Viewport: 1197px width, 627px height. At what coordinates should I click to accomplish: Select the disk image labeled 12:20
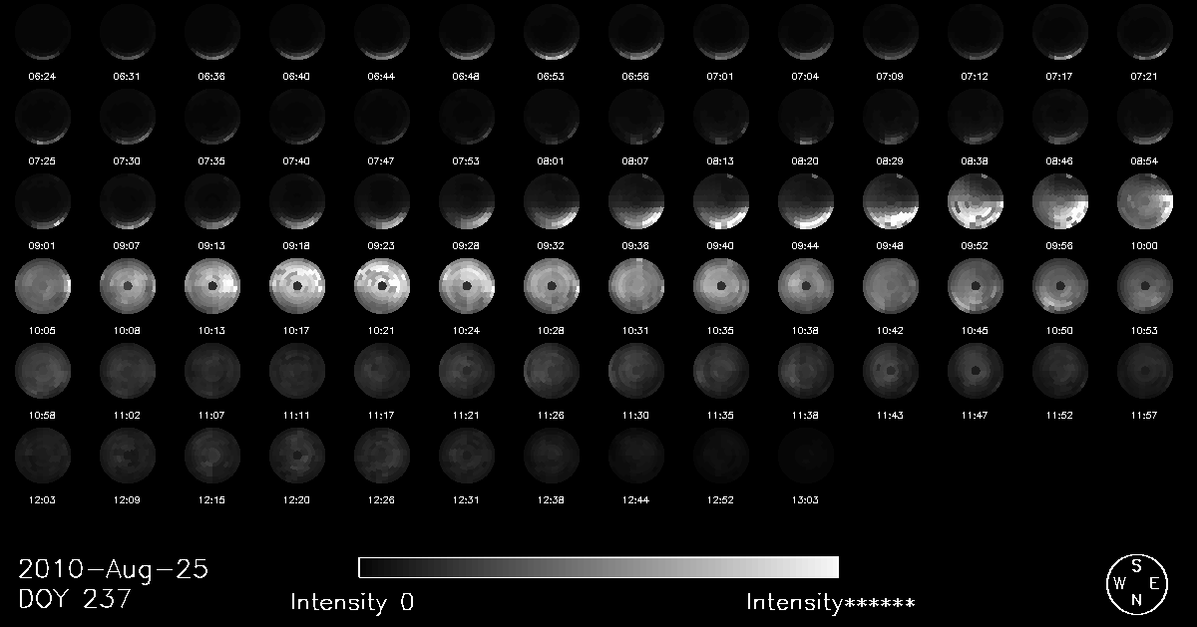(296, 456)
